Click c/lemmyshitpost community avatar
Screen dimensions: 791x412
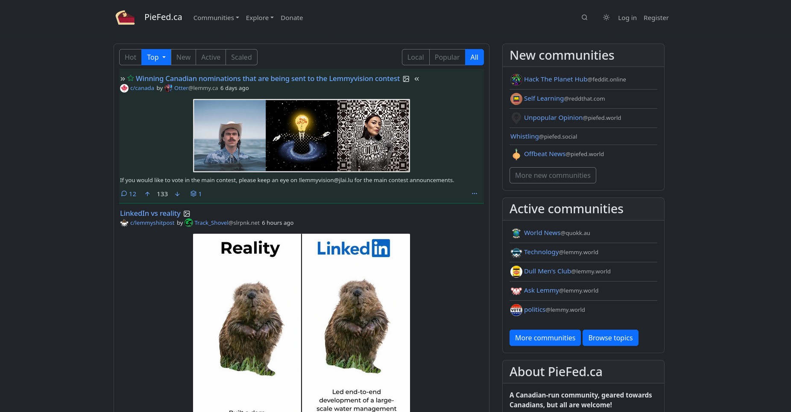124,223
